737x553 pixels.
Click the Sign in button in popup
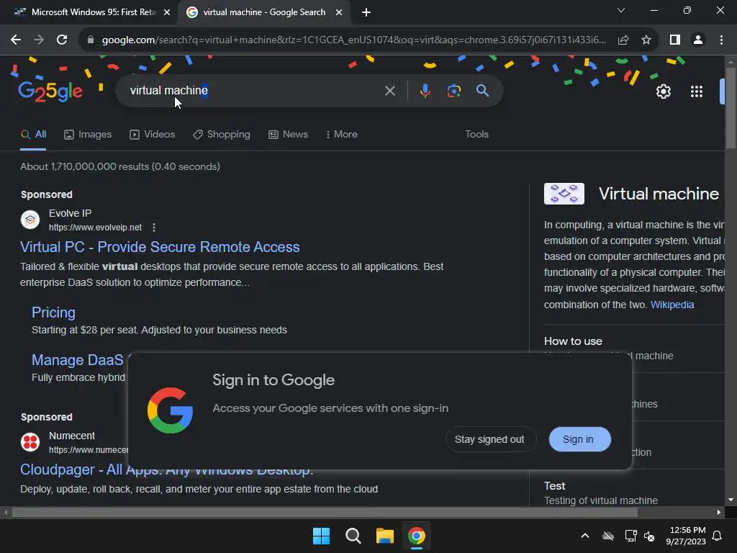pos(580,440)
